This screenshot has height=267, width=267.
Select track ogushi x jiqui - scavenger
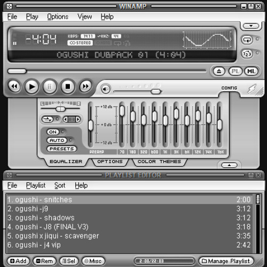pyautogui.click(x=129, y=236)
